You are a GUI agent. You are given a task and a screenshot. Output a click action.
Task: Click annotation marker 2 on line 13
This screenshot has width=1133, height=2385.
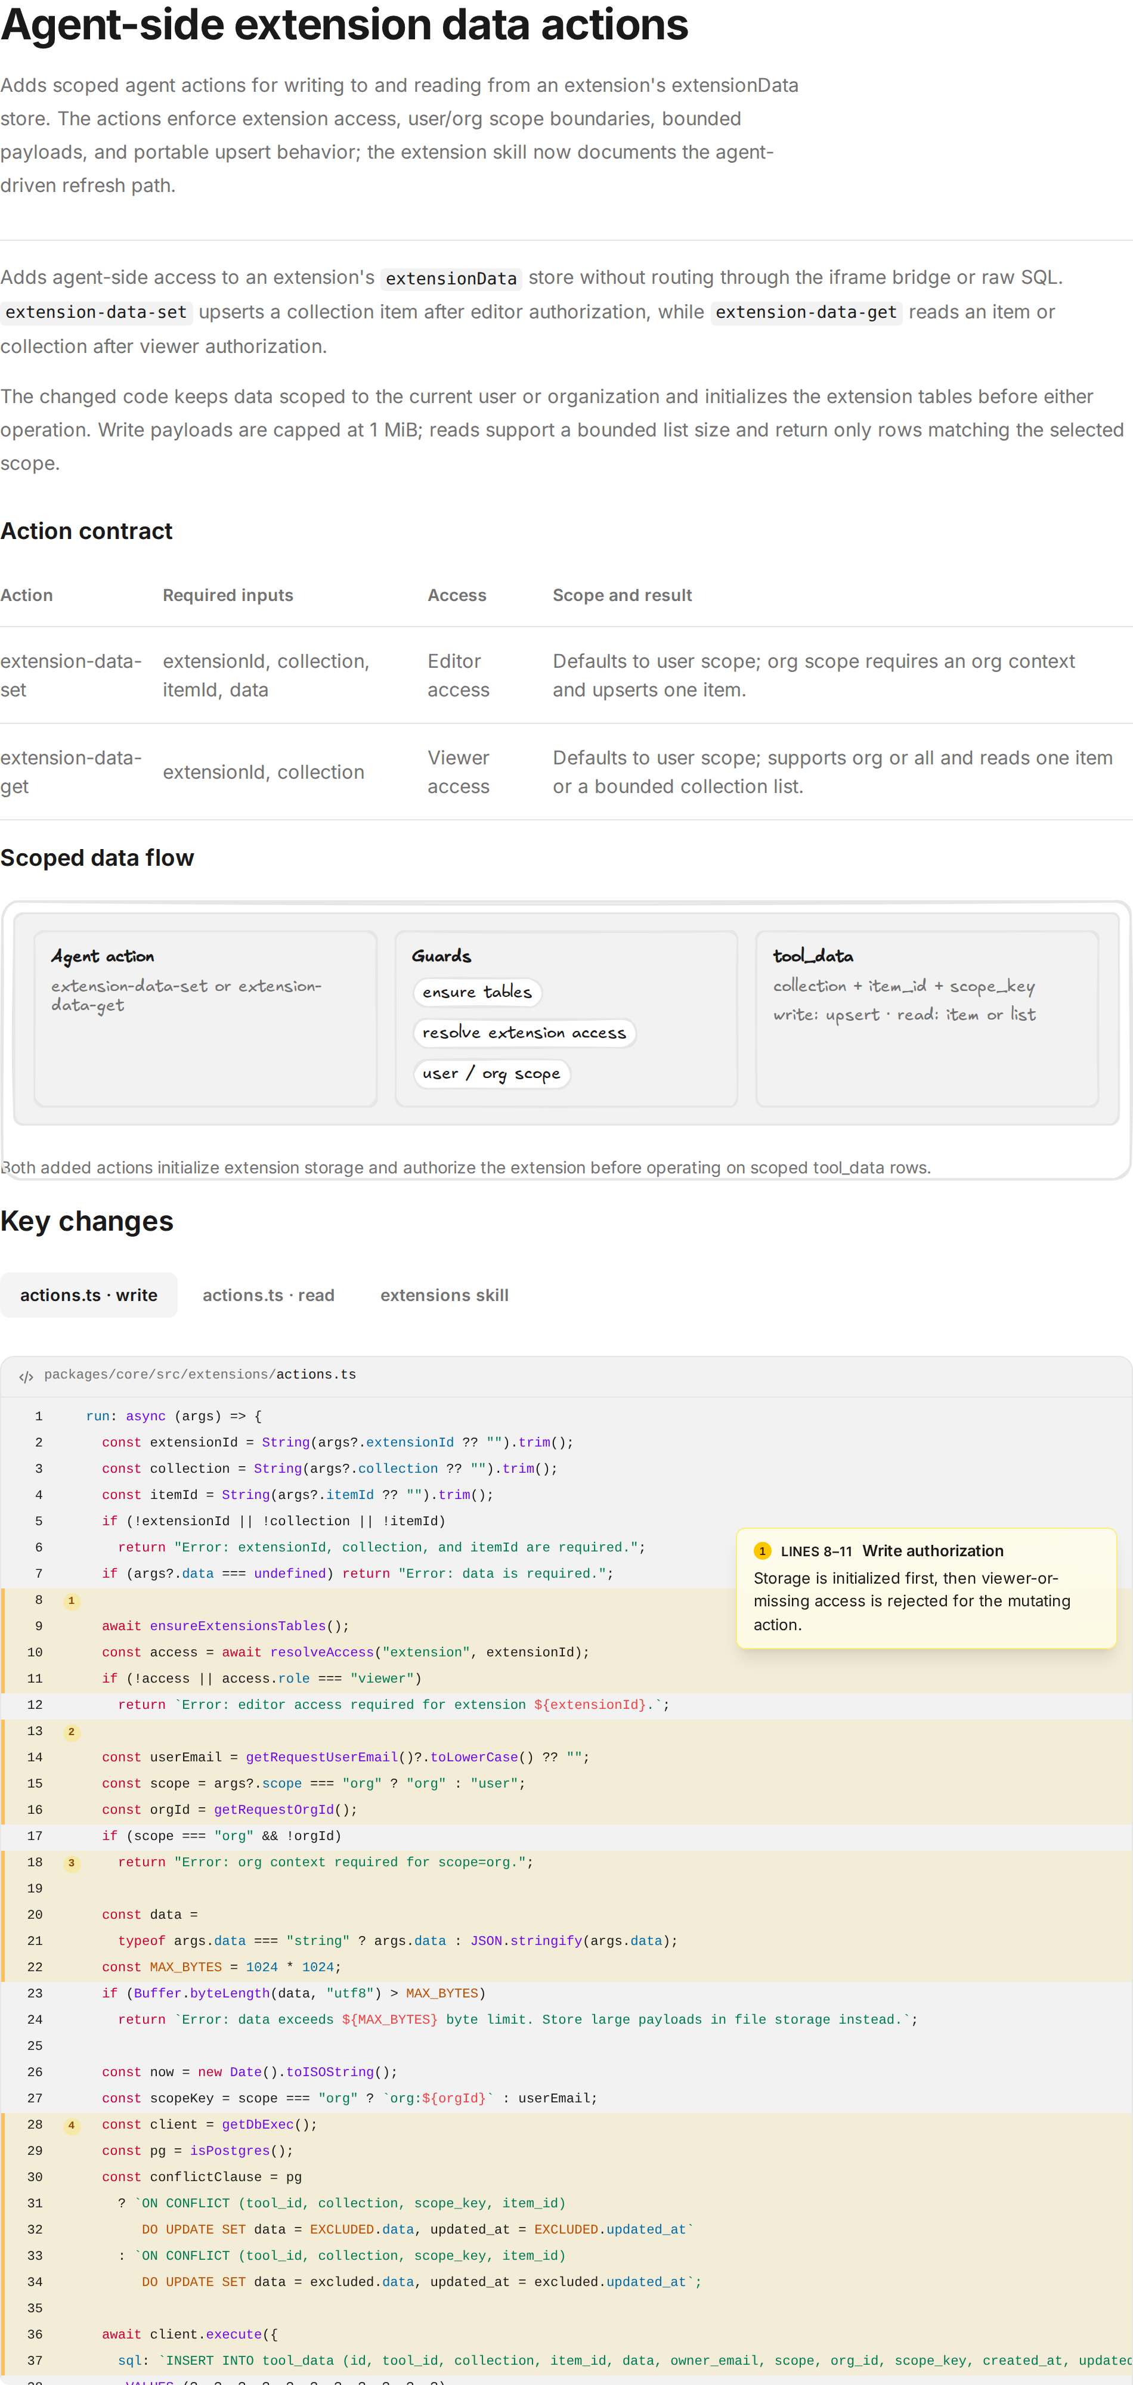(72, 1732)
